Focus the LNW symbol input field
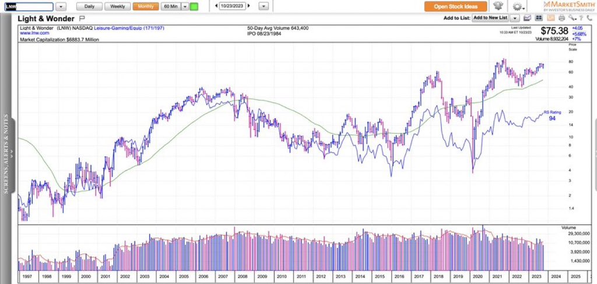597x284 pixels. (x=29, y=6)
